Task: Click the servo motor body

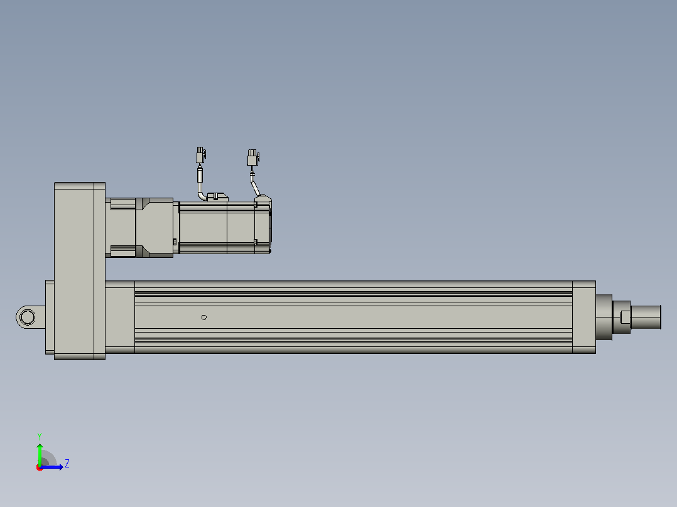Action: [217, 227]
